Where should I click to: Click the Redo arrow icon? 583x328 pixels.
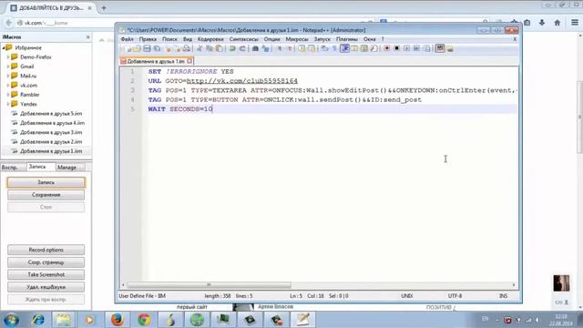(x=242, y=48)
